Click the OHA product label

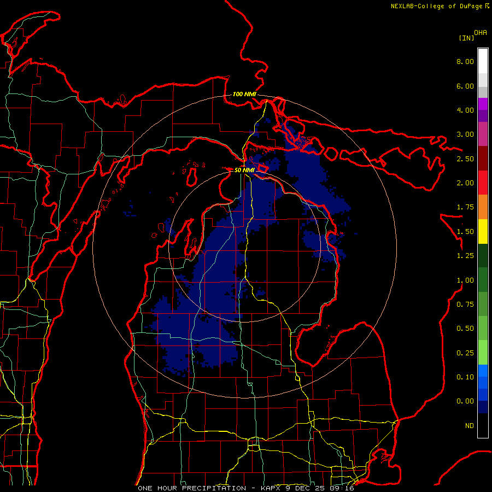pyautogui.click(x=481, y=33)
